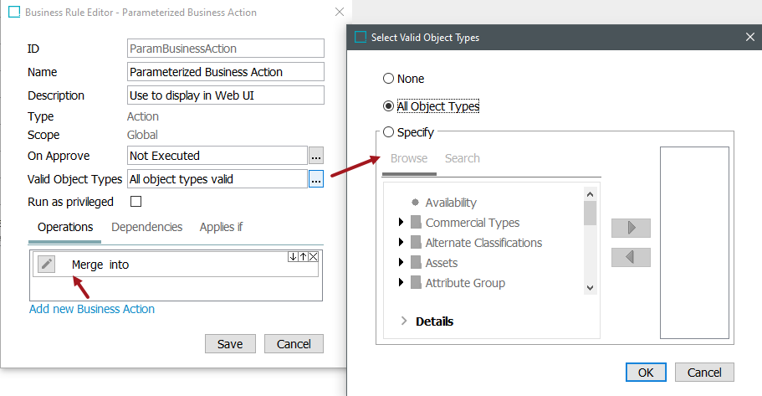Screen dimensions: 762x396
Task: Edit the Merge into operation with pencil icon
Action: coord(47,265)
